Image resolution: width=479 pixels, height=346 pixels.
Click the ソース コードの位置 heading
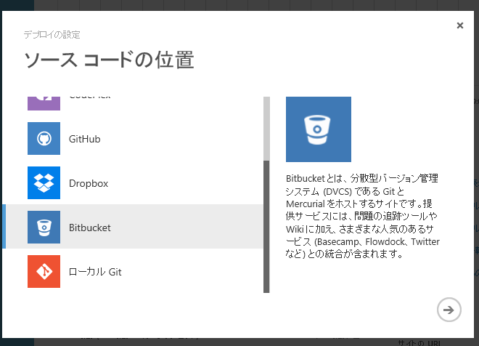click(x=109, y=59)
